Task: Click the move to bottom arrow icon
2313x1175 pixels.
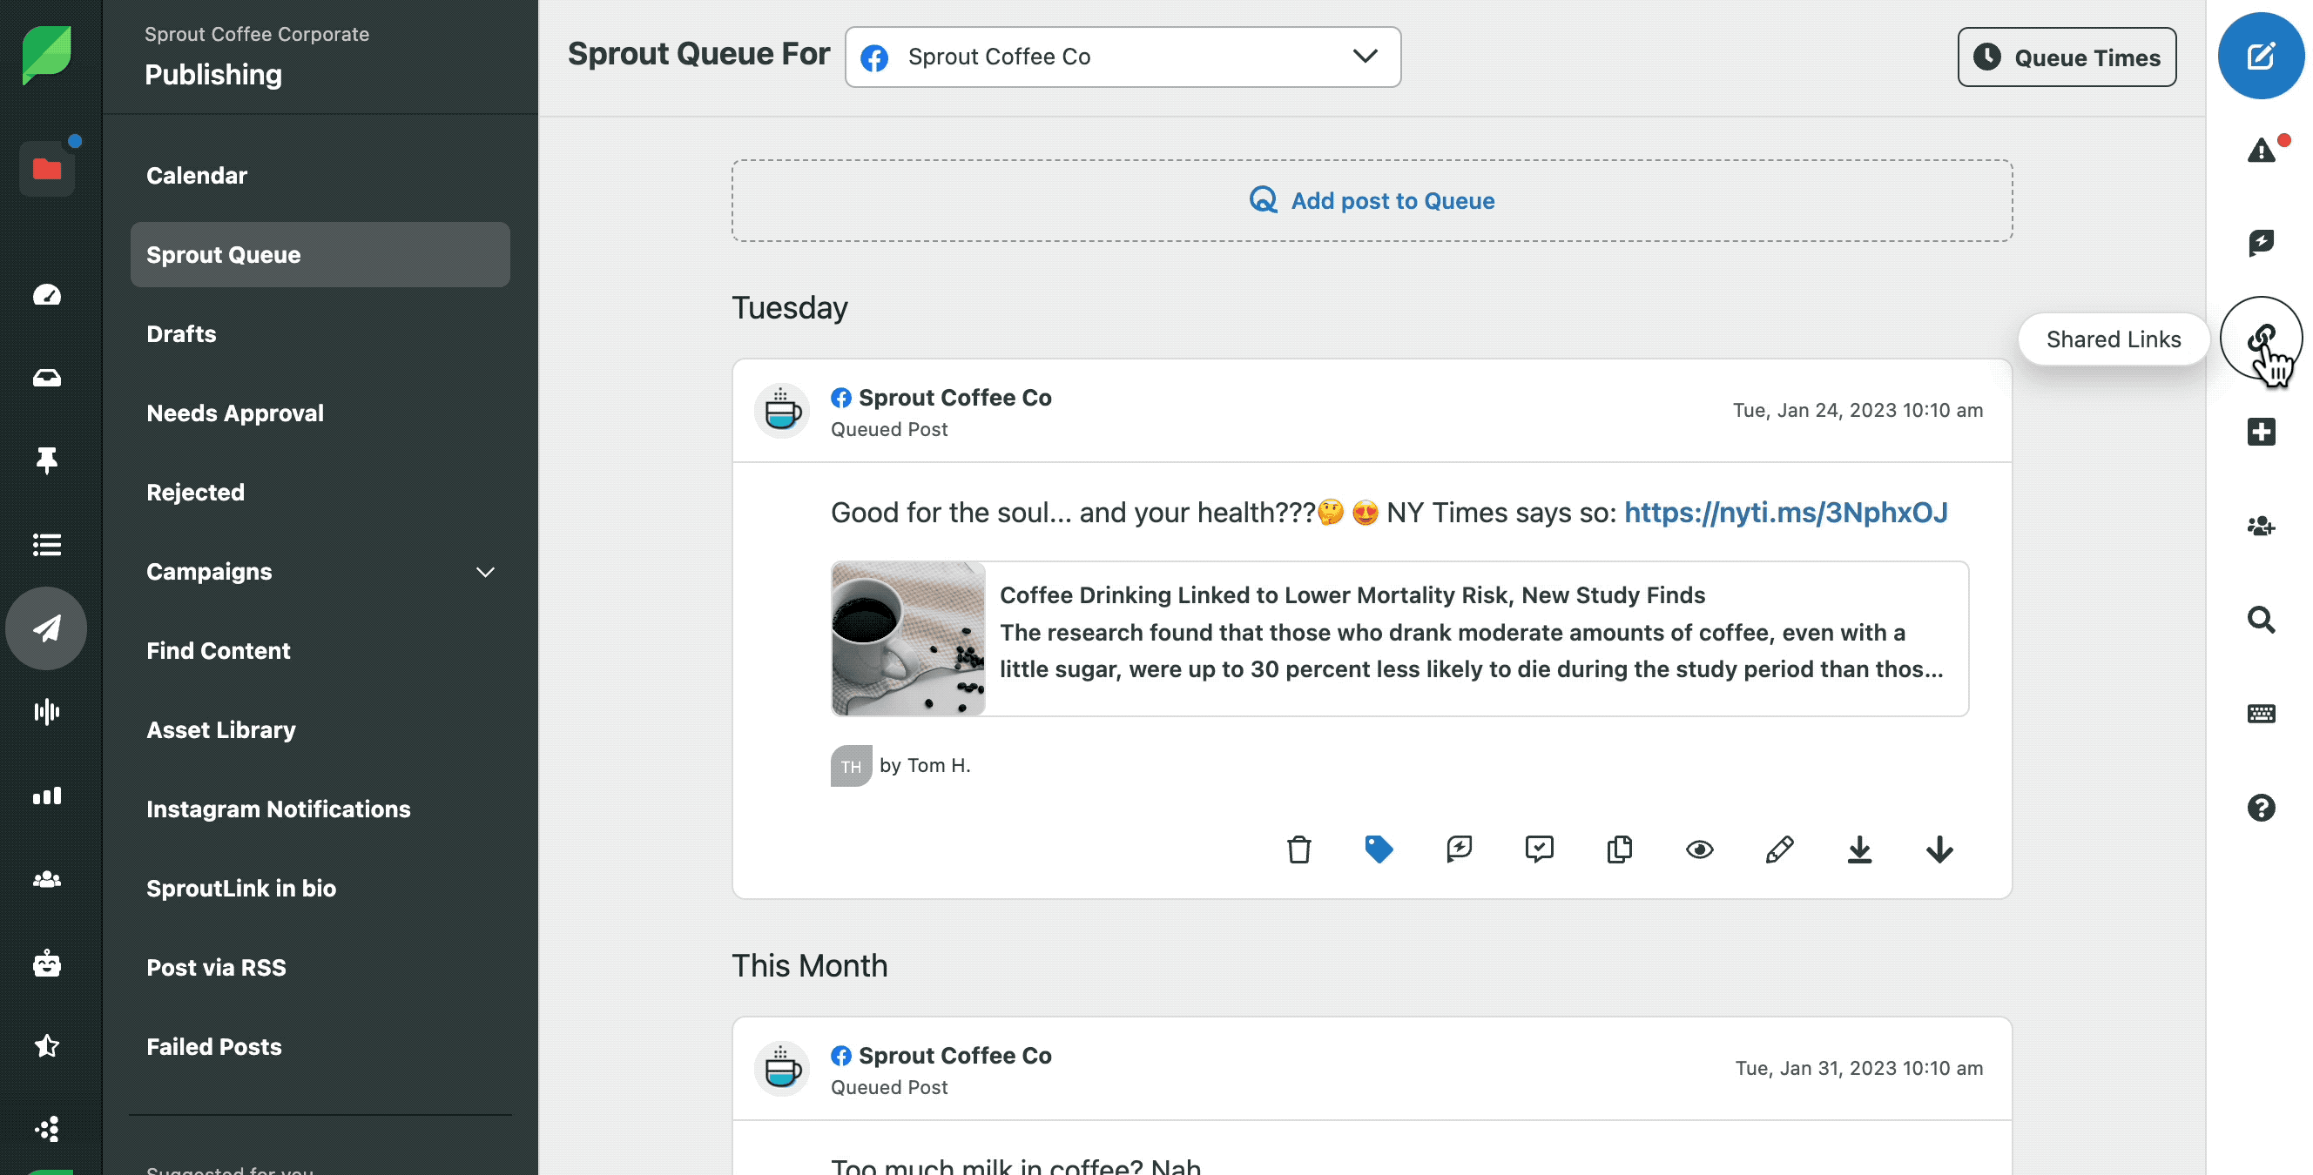Action: click(1858, 849)
